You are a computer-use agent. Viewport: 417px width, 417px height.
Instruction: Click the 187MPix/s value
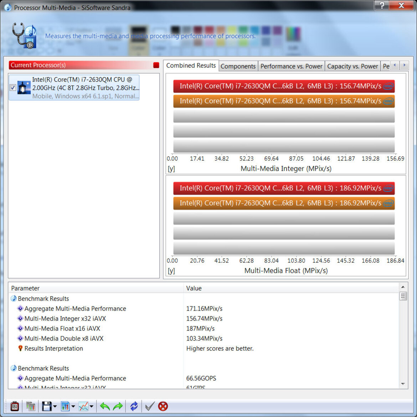pos(200,329)
